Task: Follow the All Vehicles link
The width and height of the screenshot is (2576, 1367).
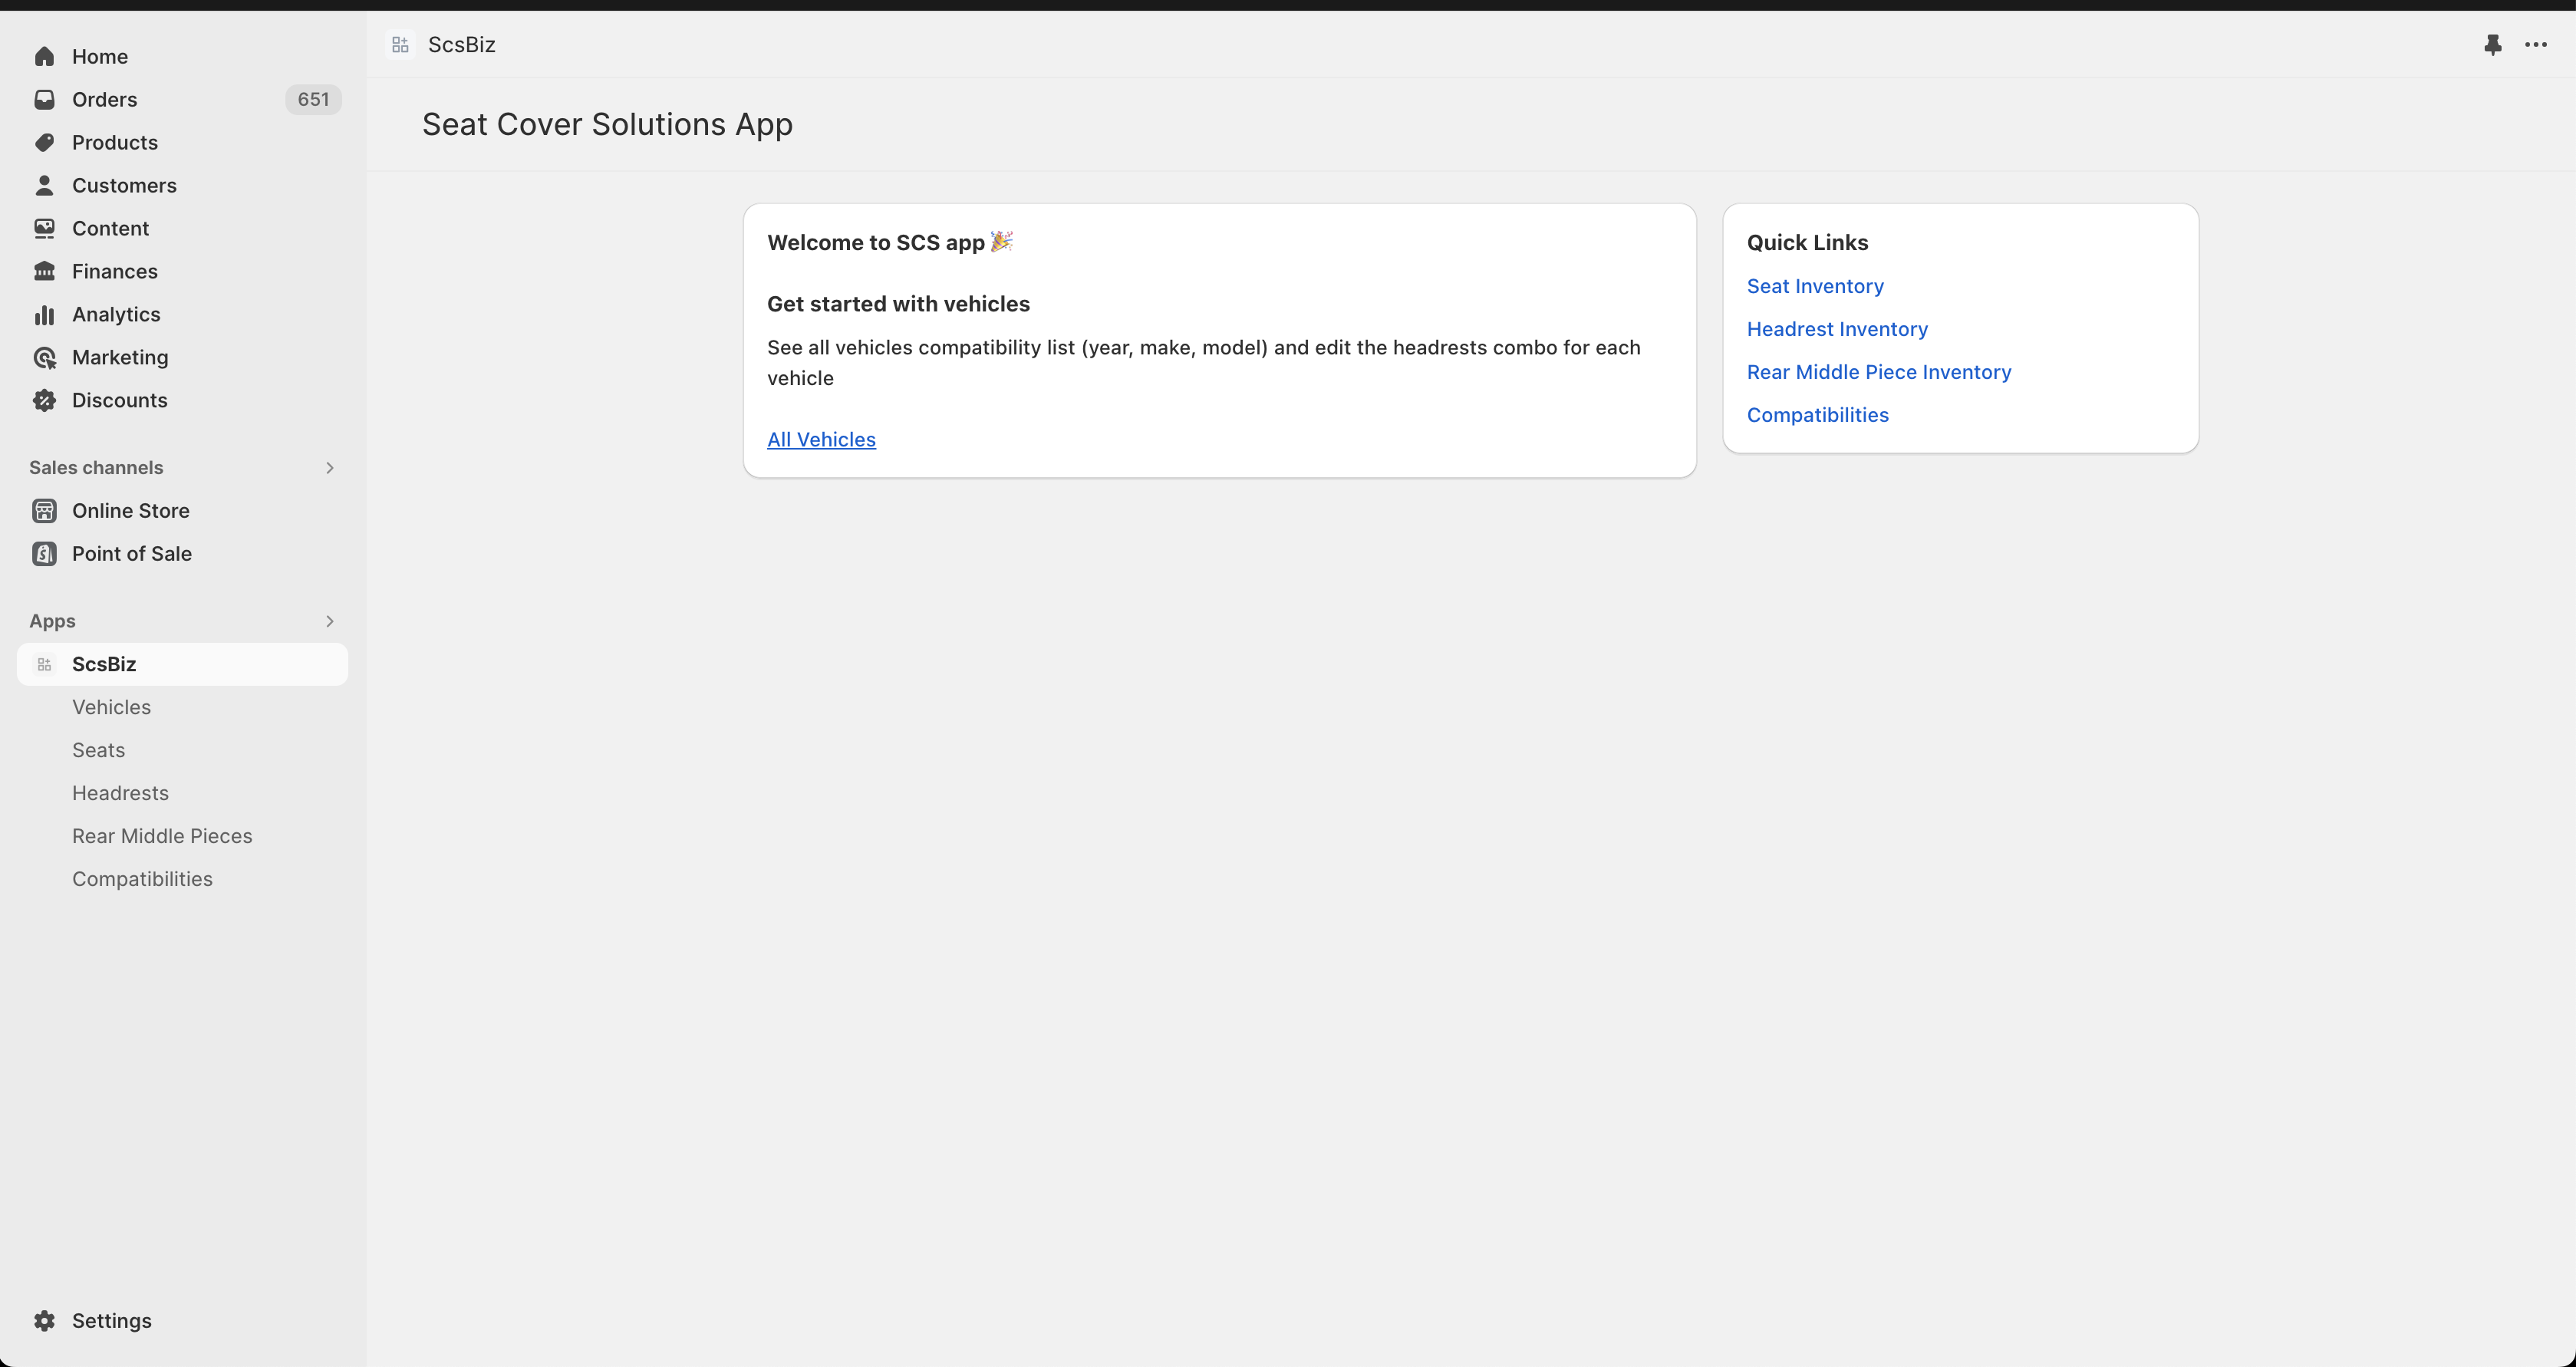Action: click(821, 440)
